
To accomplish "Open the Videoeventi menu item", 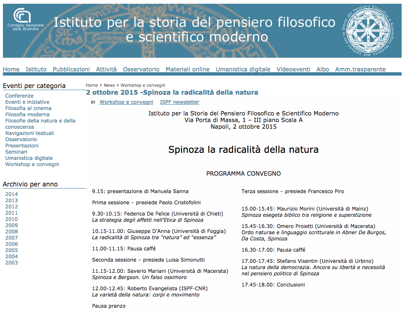I will (293, 69).
